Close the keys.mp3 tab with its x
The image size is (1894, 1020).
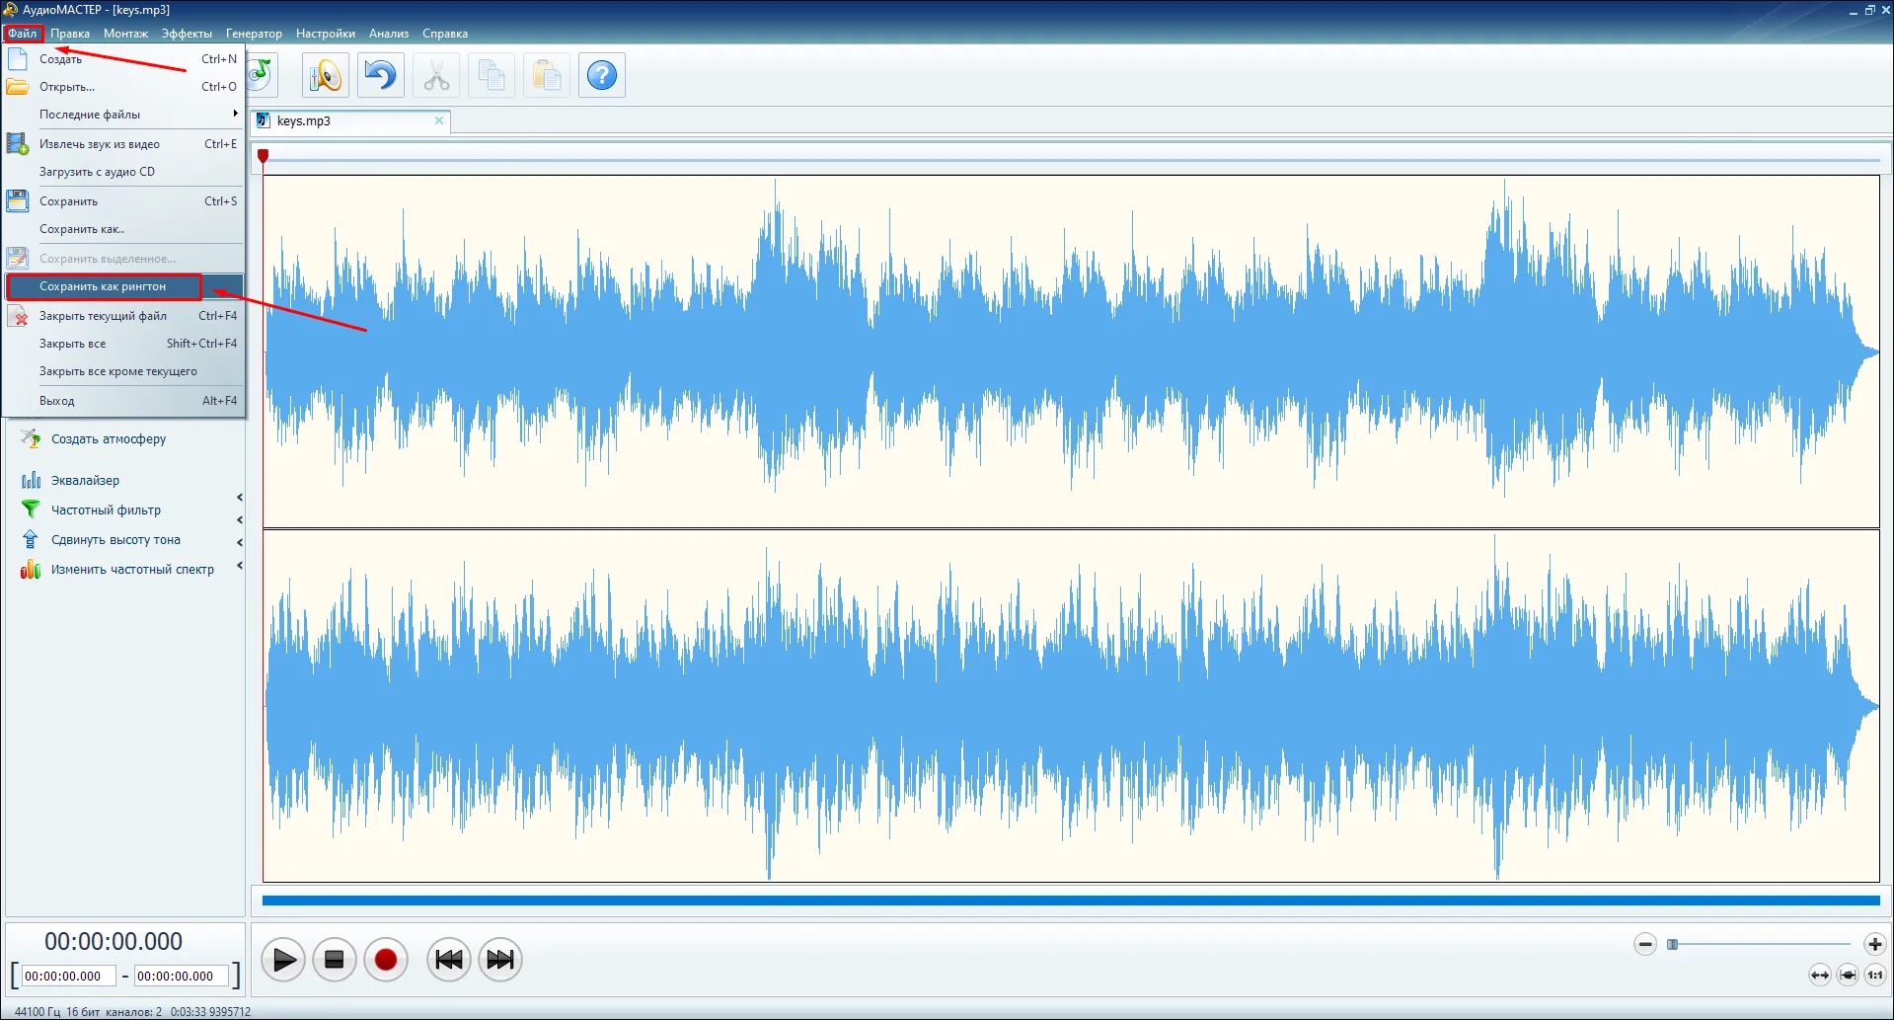click(x=439, y=120)
